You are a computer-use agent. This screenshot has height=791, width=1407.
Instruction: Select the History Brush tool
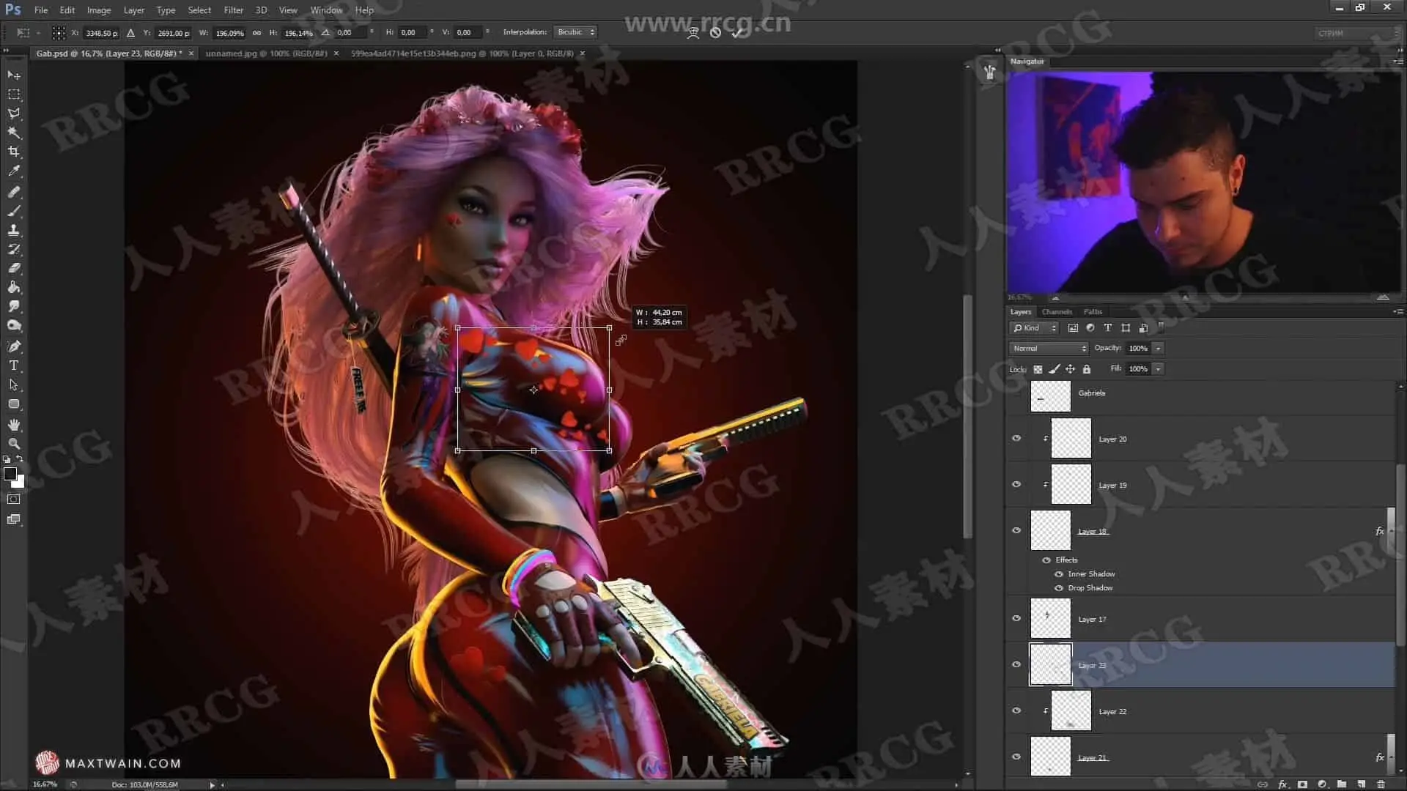point(14,249)
